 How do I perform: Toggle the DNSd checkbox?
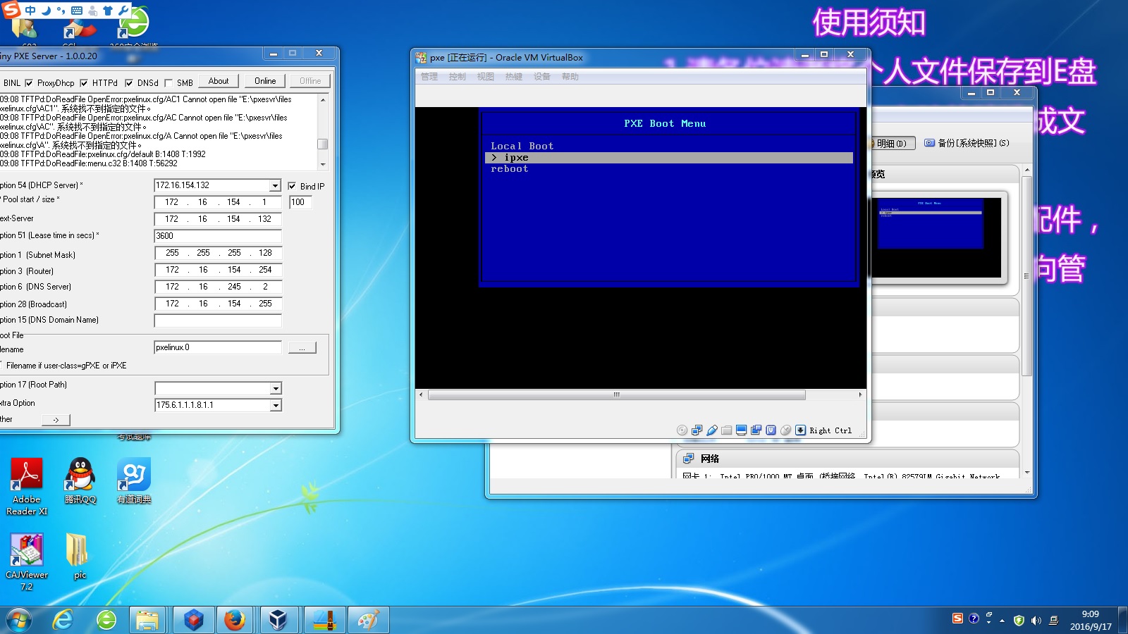click(129, 83)
